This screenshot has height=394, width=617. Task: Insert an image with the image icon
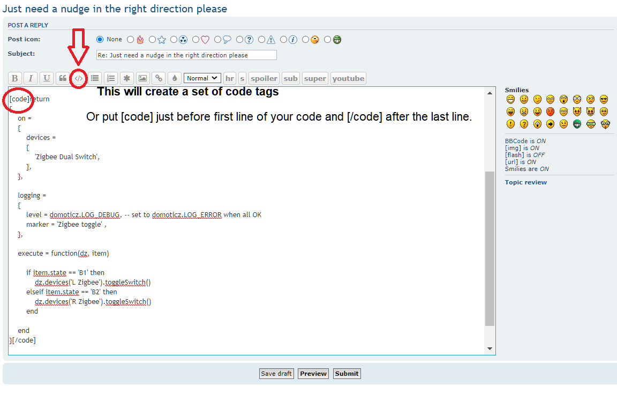[x=142, y=78]
